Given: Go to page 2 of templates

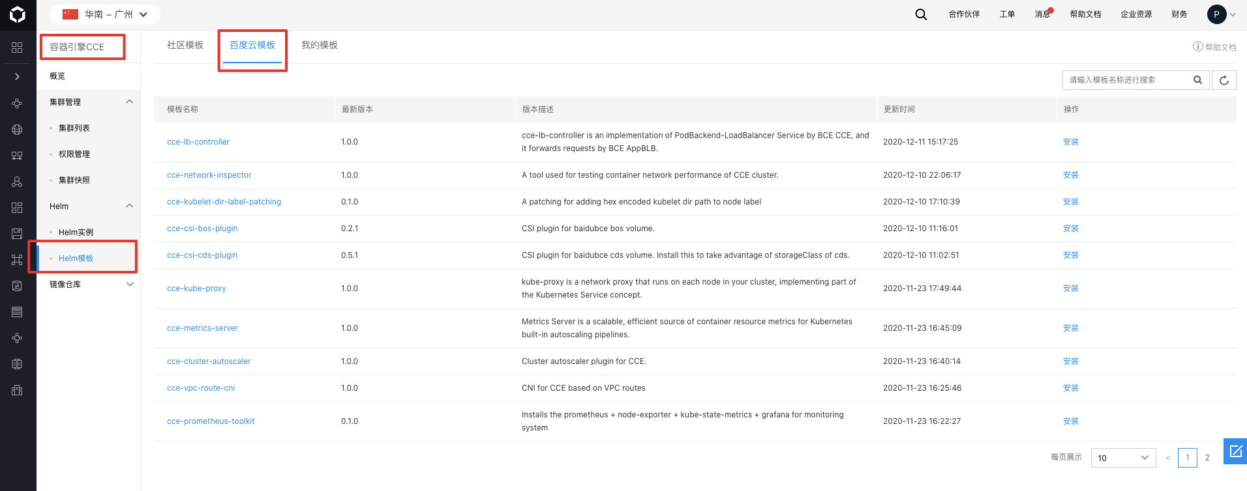Looking at the screenshot, I should click(x=1207, y=458).
